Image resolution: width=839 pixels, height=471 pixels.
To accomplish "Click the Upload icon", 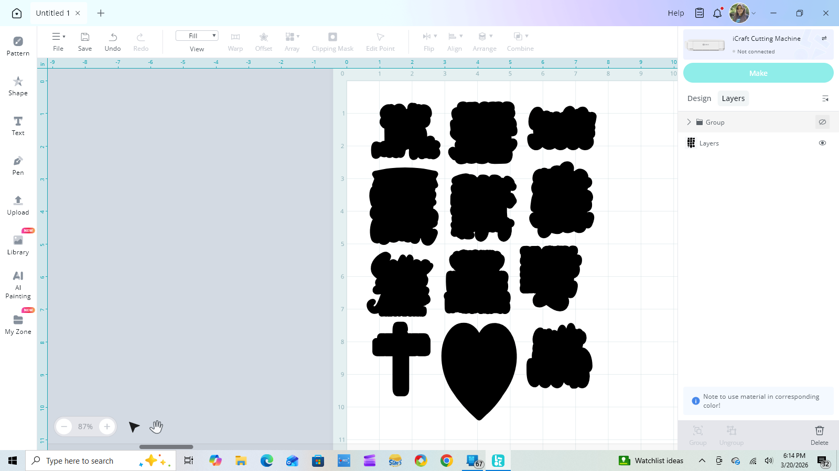I will [x=18, y=205].
